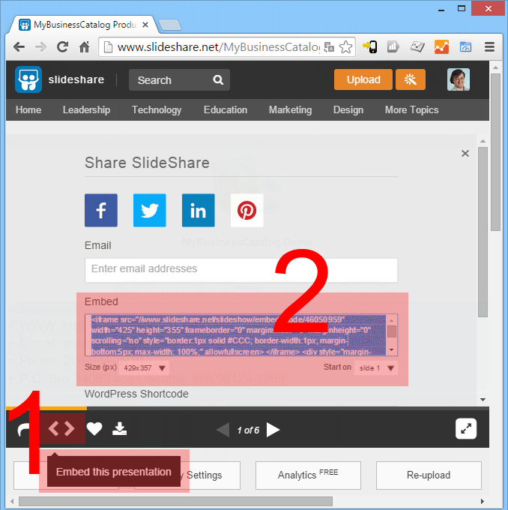Expand the More Topics menu
The image size is (508, 510).
412,110
